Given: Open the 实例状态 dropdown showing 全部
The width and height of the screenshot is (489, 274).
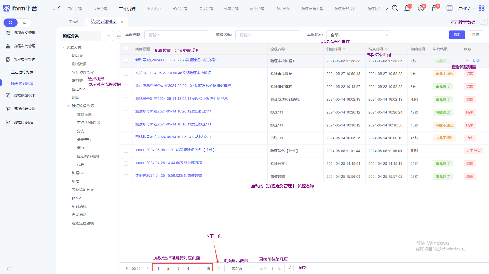Looking at the screenshot, I should point(358,35).
